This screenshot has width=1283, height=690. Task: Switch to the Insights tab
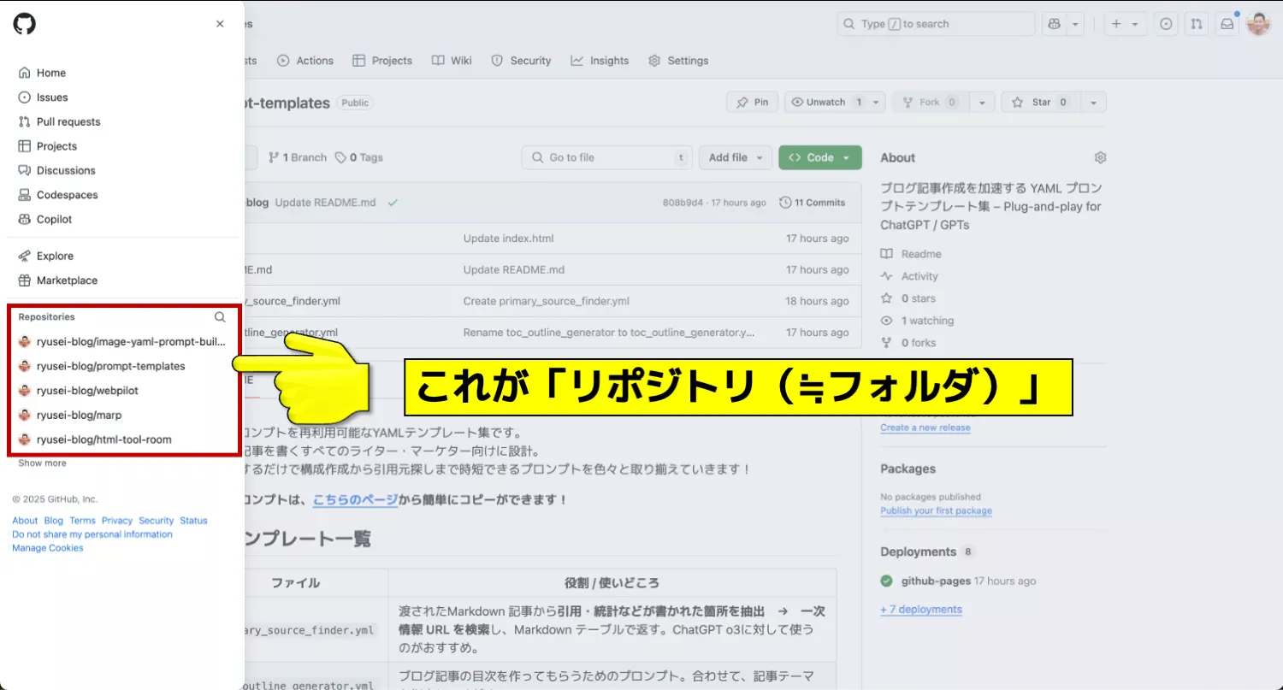tap(600, 61)
